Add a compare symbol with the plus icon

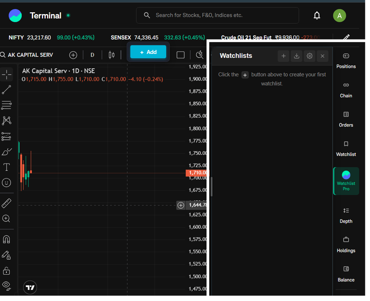tap(73, 55)
